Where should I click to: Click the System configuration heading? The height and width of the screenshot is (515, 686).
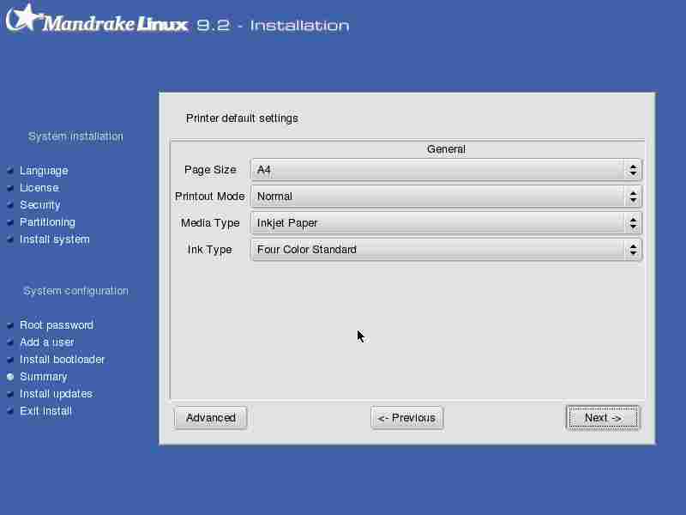tap(75, 291)
